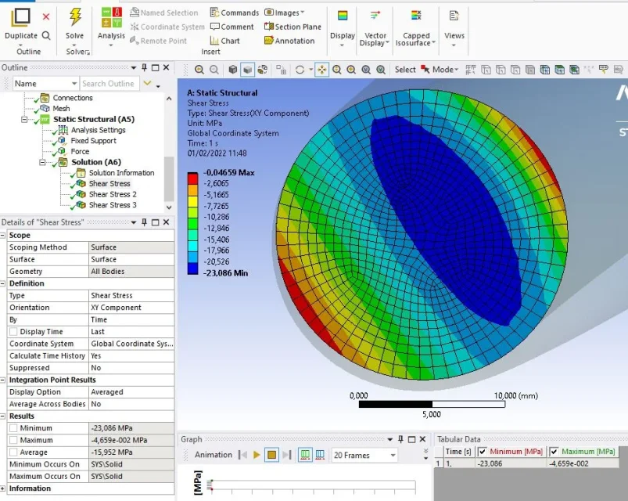Click the pan view icon
628x501 pixels.
click(x=321, y=70)
